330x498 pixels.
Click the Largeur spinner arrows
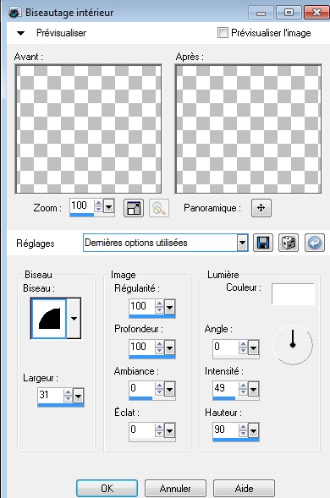pos(68,396)
